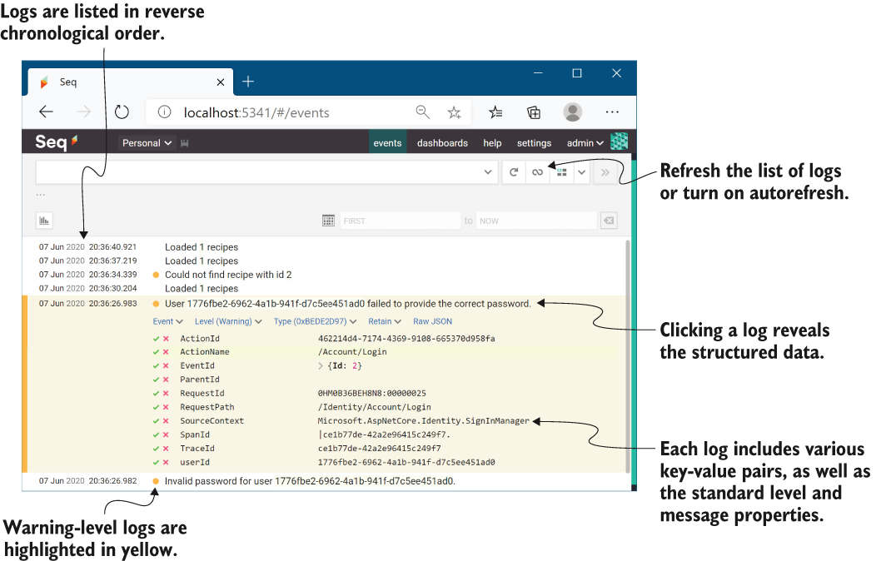Open the signal grid view icon
The image size is (876, 561).
[x=561, y=172]
